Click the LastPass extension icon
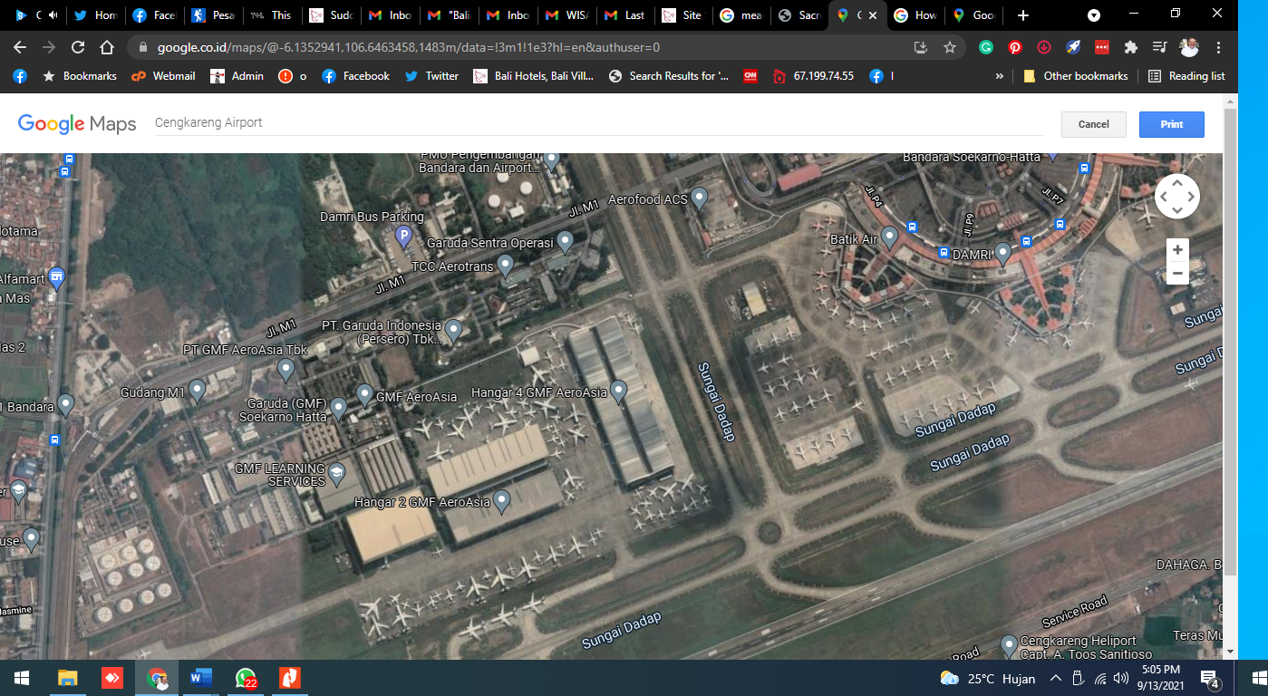This screenshot has width=1268, height=696. (1102, 47)
